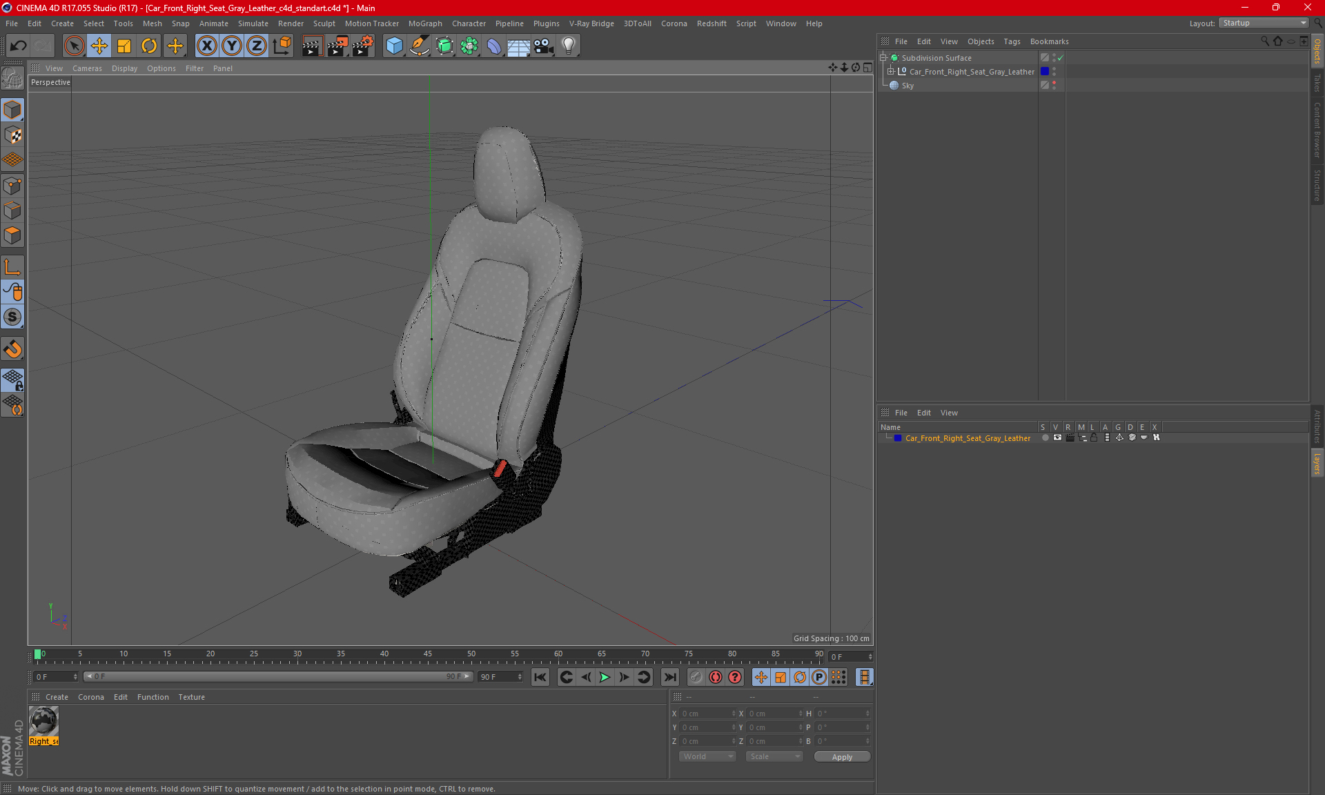Screen dimensions: 1325x795
Task: Open material manager Texture menu
Action: 191,697
